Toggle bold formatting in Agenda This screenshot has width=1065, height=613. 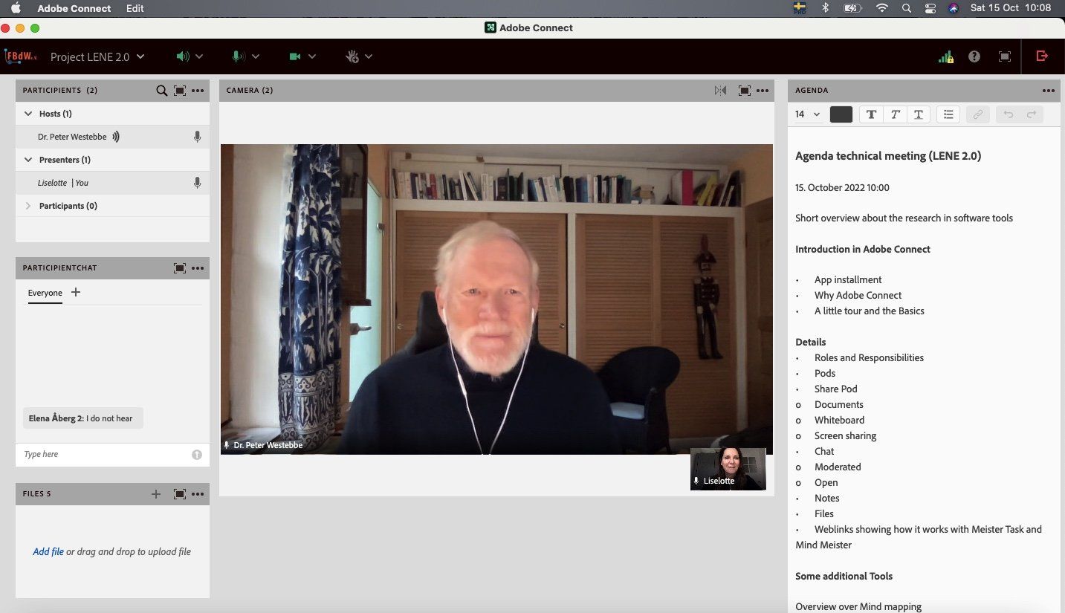[x=871, y=114]
